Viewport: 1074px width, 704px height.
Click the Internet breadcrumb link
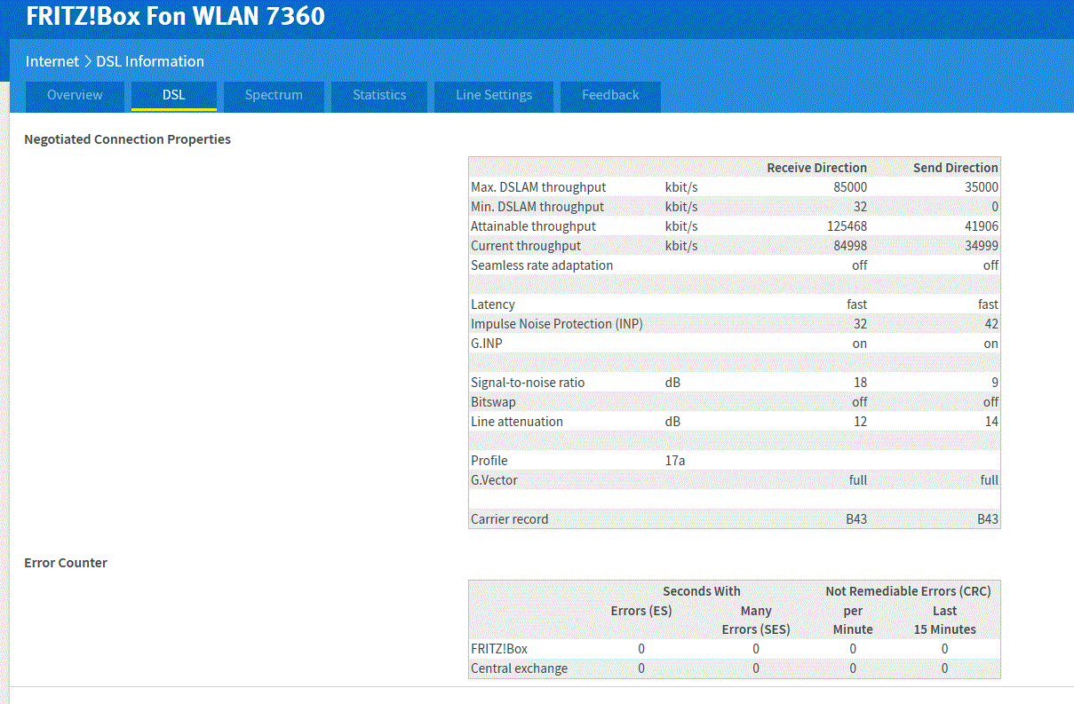click(x=52, y=61)
